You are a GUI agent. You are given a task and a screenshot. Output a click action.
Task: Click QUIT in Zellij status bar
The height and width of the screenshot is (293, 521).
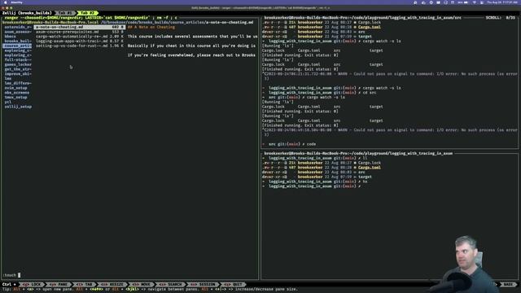(x=233, y=284)
